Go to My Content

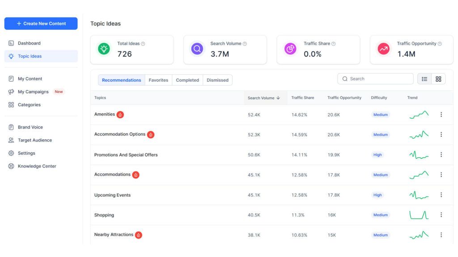pyautogui.click(x=30, y=79)
